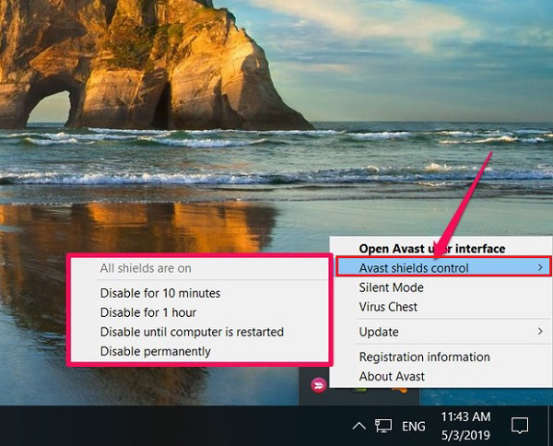This screenshot has height=446, width=553.
Task: Click the ENG language indicator
Action: 415,426
